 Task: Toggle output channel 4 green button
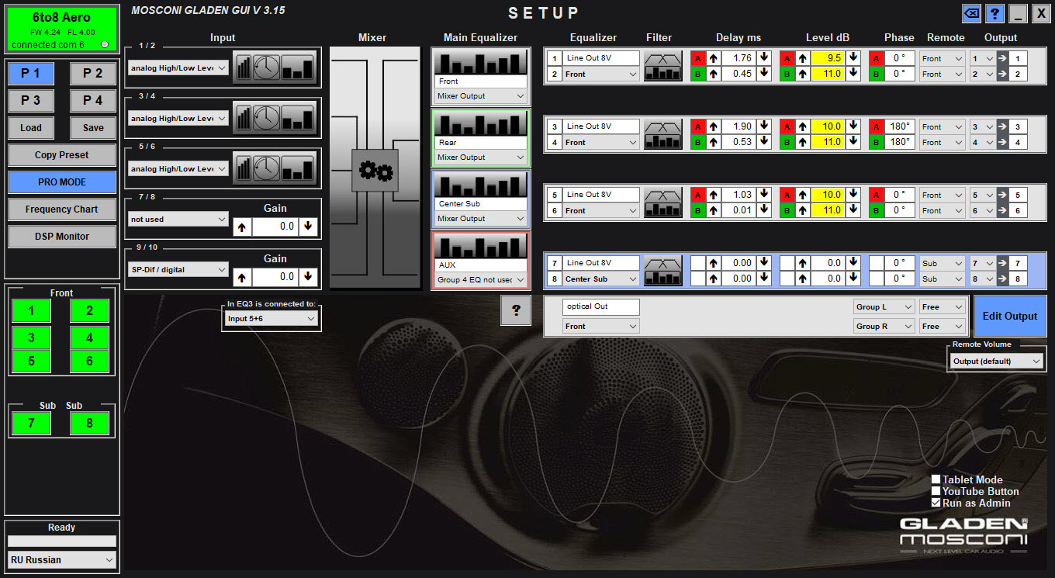89,338
